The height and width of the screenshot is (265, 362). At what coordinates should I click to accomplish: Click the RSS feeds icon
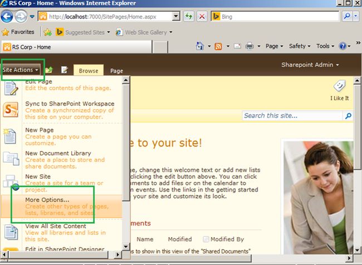coord(218,46)
